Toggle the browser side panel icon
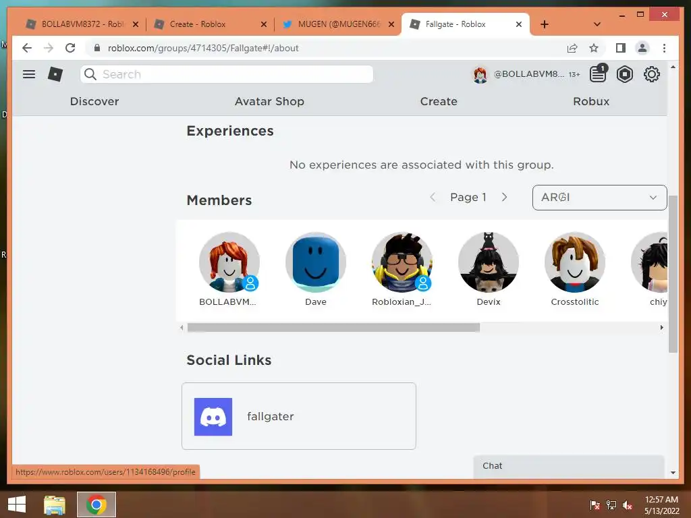This screenshot has width=691, height=518. click(621, 48)
